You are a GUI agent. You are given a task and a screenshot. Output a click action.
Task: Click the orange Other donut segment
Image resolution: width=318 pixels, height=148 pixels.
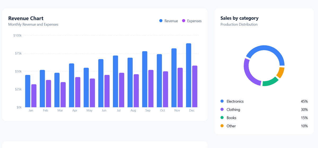pyautogui.click(x=281, y=73)
